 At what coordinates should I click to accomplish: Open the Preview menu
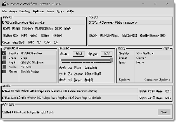point(25,11)
